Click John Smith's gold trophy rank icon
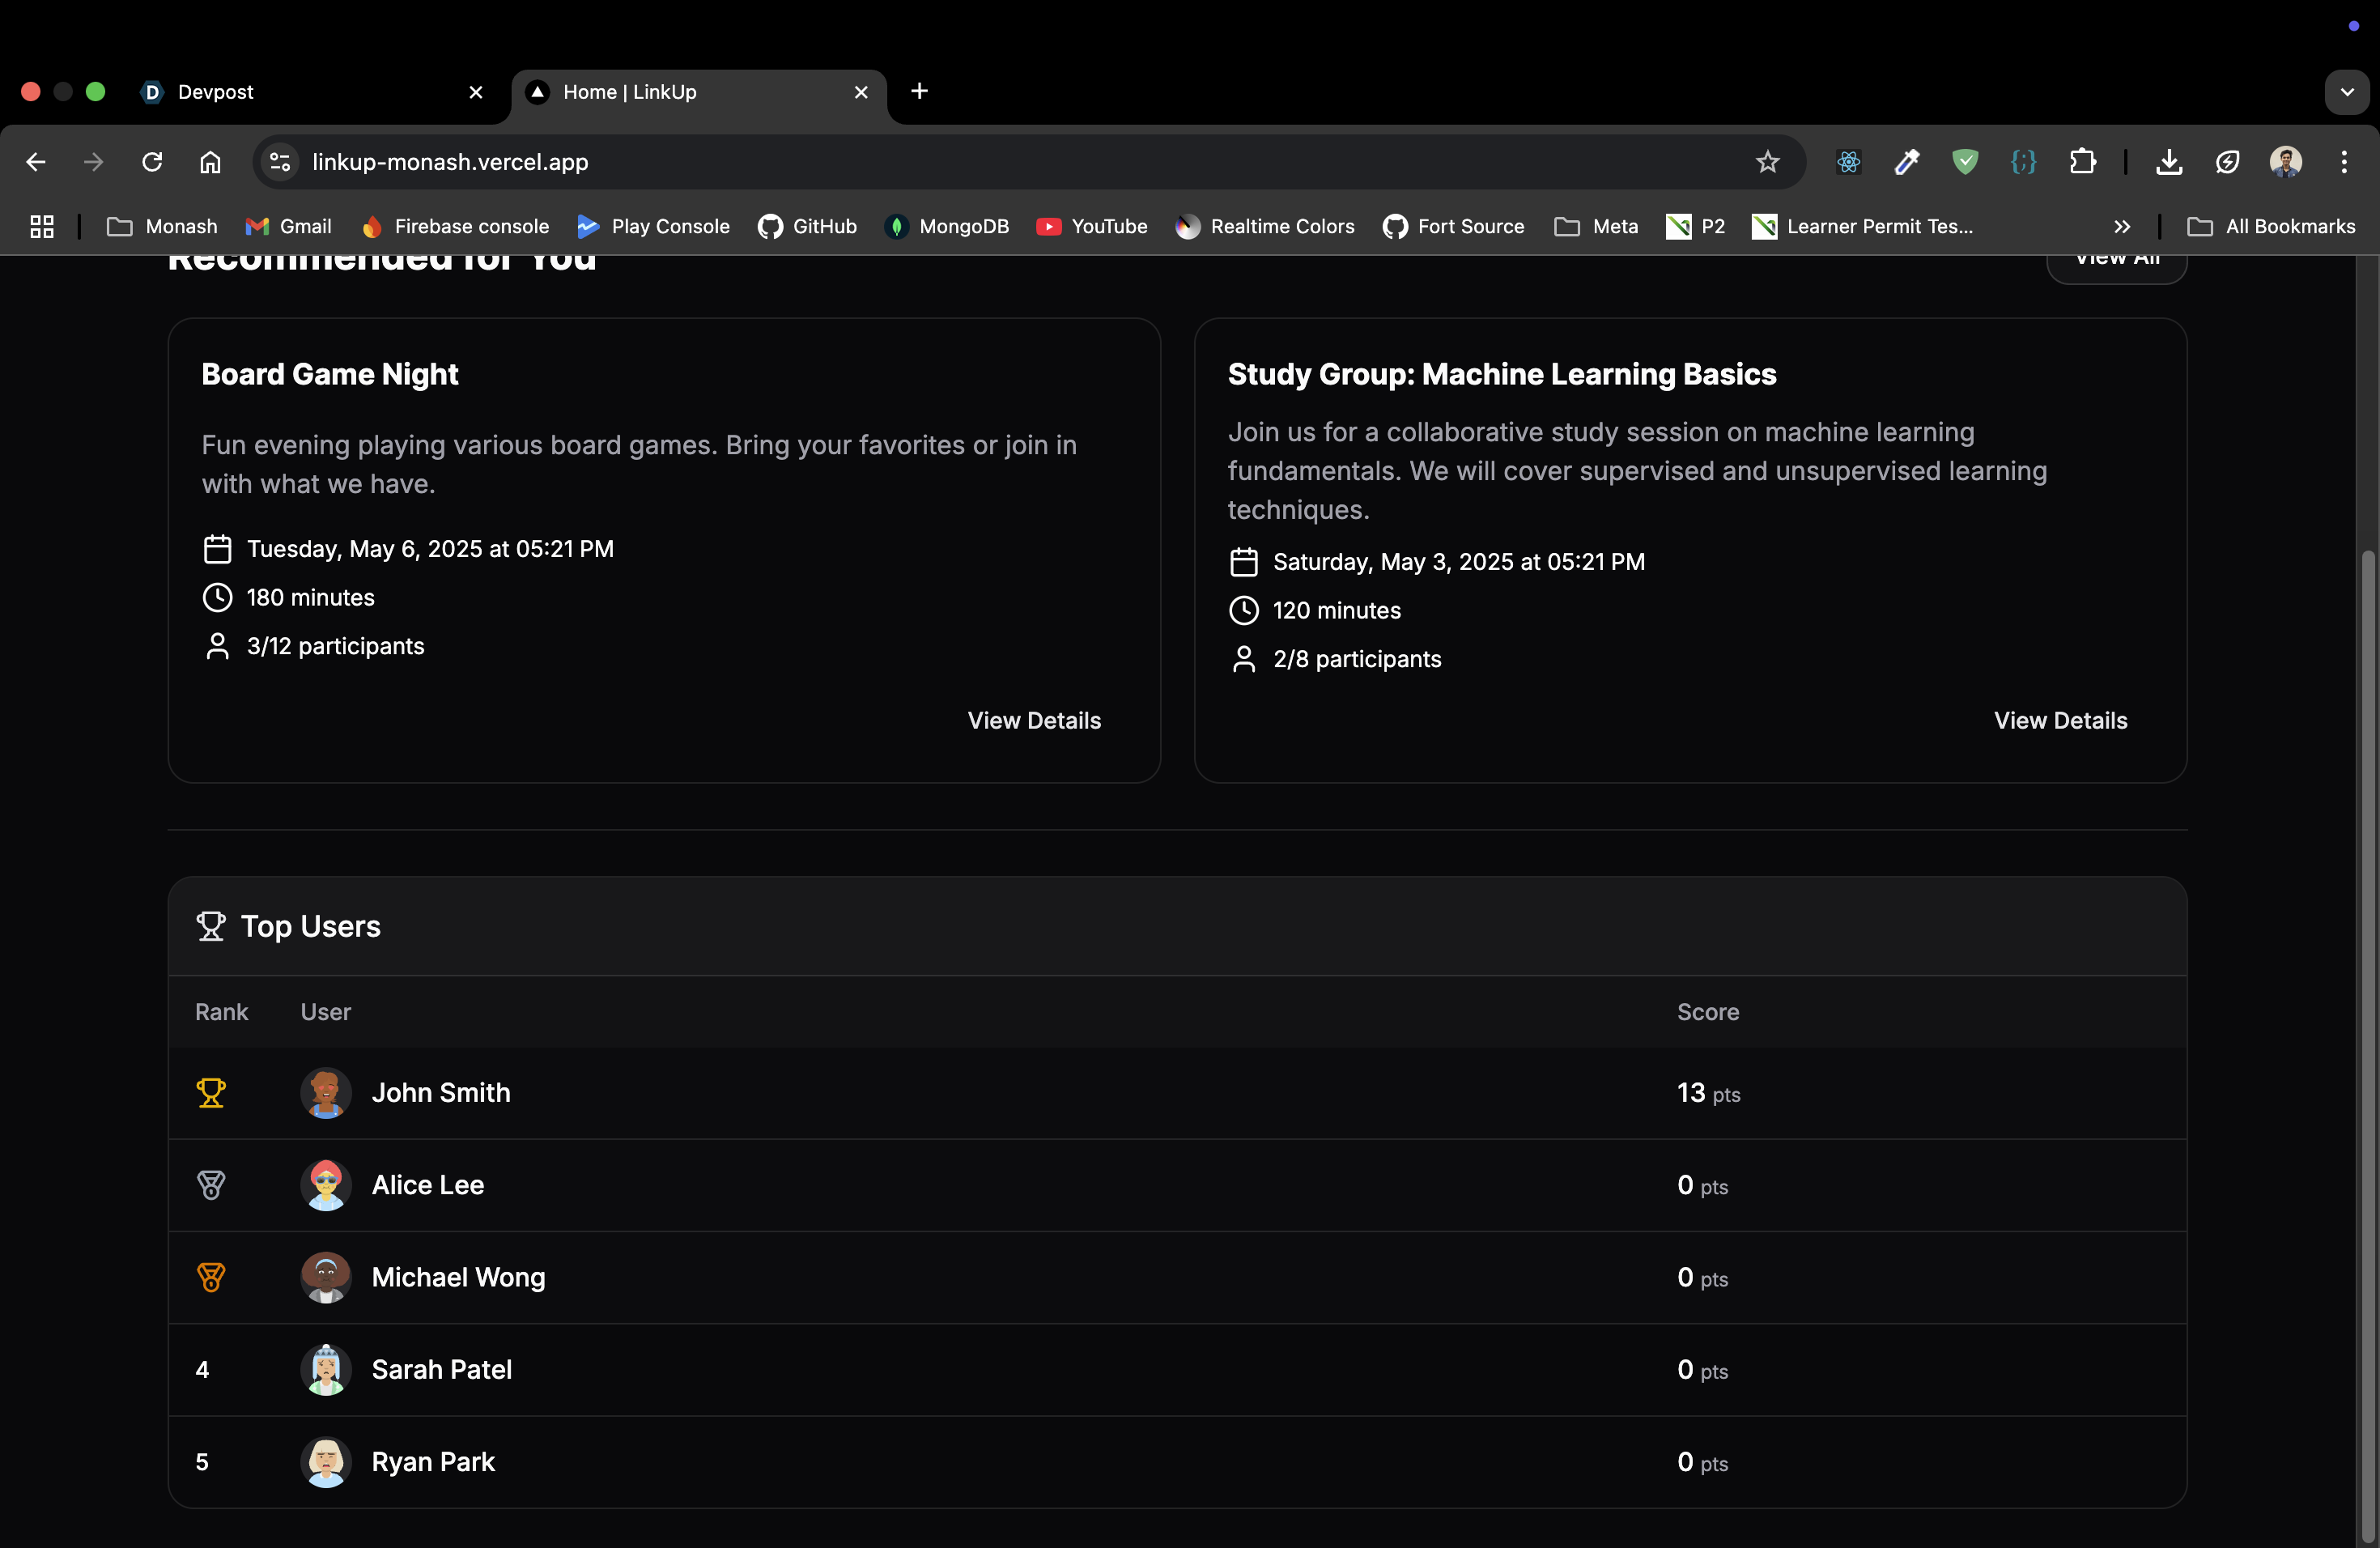Viewport: 2380px width, 1548px height. [211, 1093]
